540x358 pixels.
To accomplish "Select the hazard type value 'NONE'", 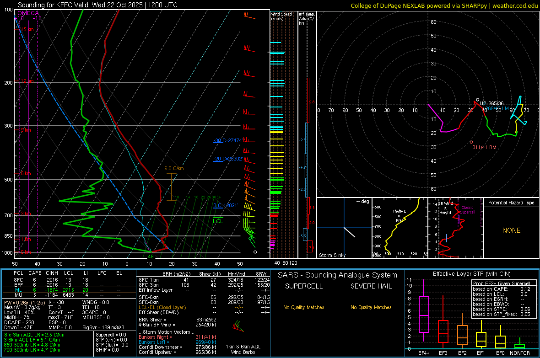I will [x=511, y=230].
